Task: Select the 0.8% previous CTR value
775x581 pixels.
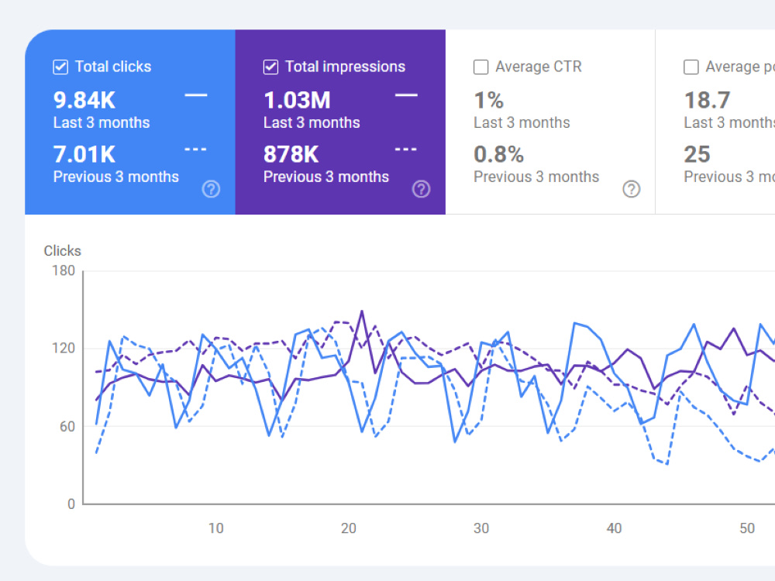Action: 498,154
